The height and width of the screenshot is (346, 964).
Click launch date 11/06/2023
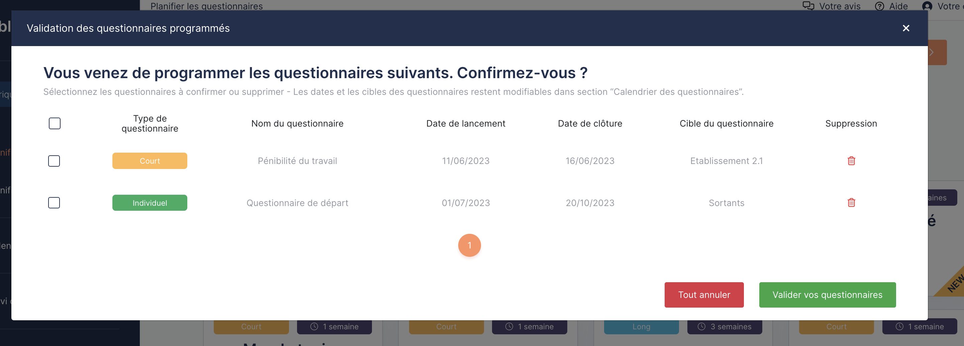[466, 161]
